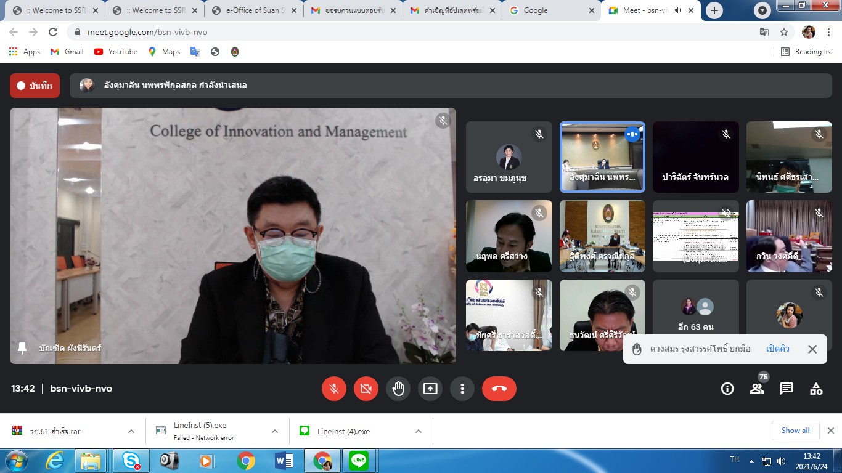Open the meeting details info icon

point(727,389)
